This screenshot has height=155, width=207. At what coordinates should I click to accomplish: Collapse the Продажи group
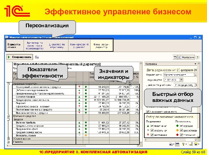(x=8, y=119)
